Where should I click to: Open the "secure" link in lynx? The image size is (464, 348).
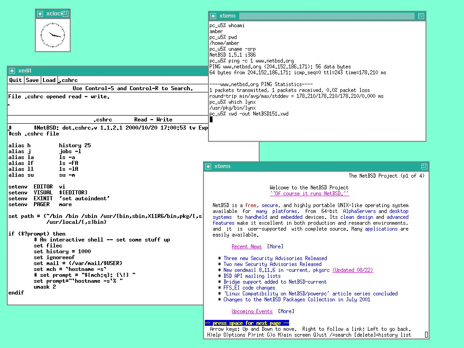(270, 205)
